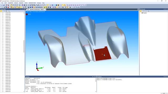Click the yellow circular arrow icon in top toolbar

point(48,5)
